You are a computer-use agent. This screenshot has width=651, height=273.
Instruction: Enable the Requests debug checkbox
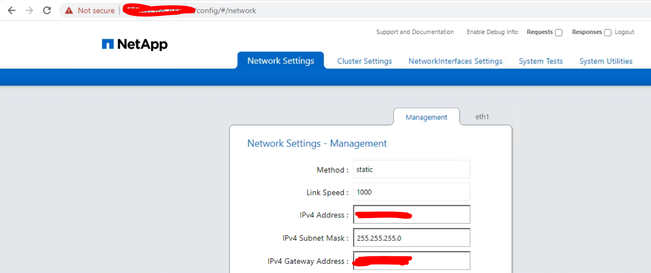[x=559, y=33]
